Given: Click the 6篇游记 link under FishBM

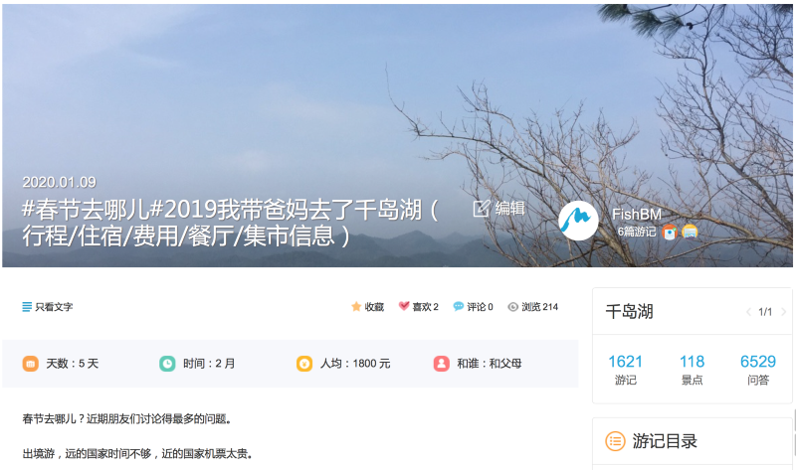Looking at the screenshot, I should [x=637, y=233].
